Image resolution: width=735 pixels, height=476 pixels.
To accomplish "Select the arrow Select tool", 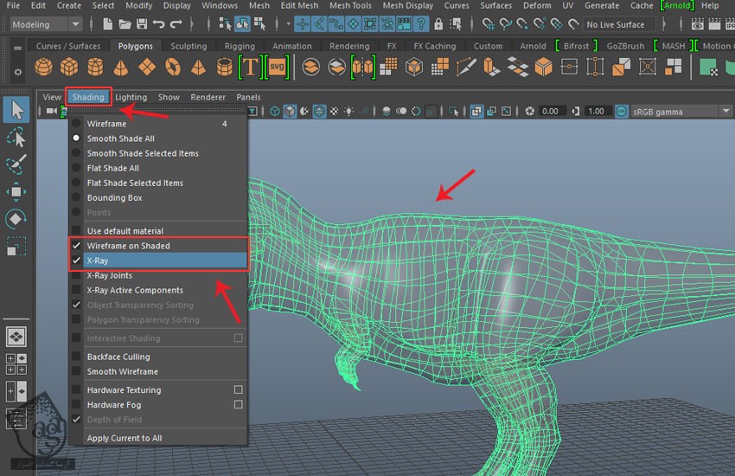I will tap(16, 110).
